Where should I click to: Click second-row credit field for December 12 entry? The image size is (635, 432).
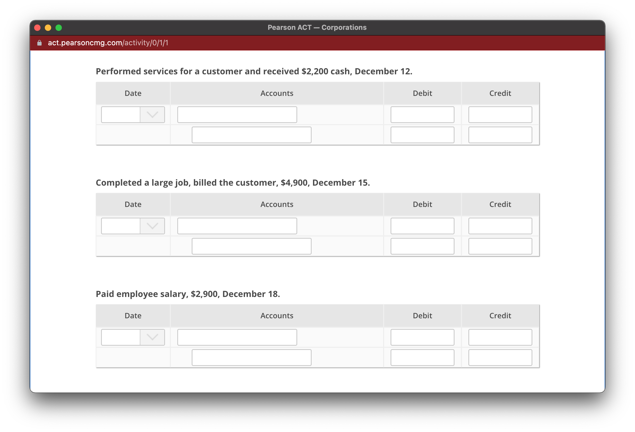500,135
